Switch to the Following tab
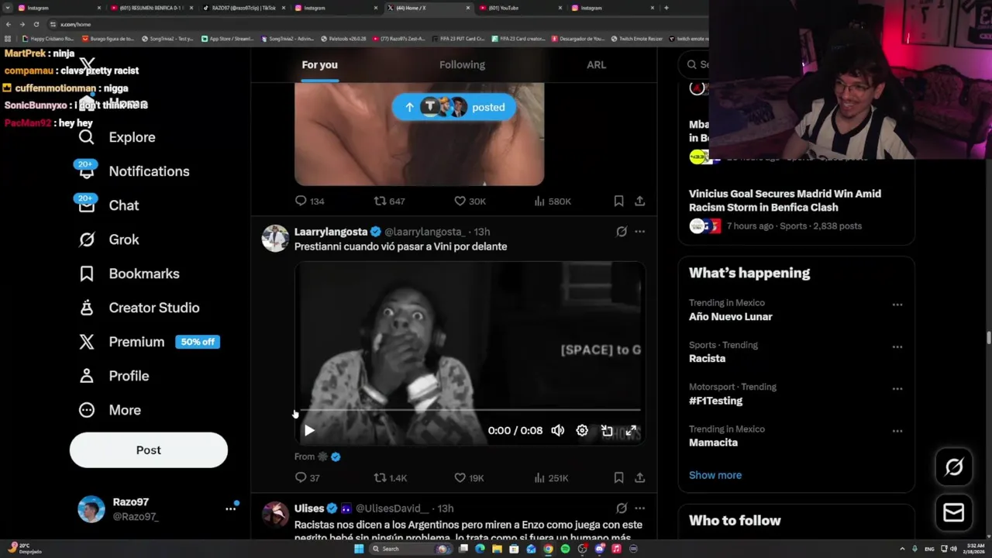Viewport: 992px width, 558px height. pos(462,65)
